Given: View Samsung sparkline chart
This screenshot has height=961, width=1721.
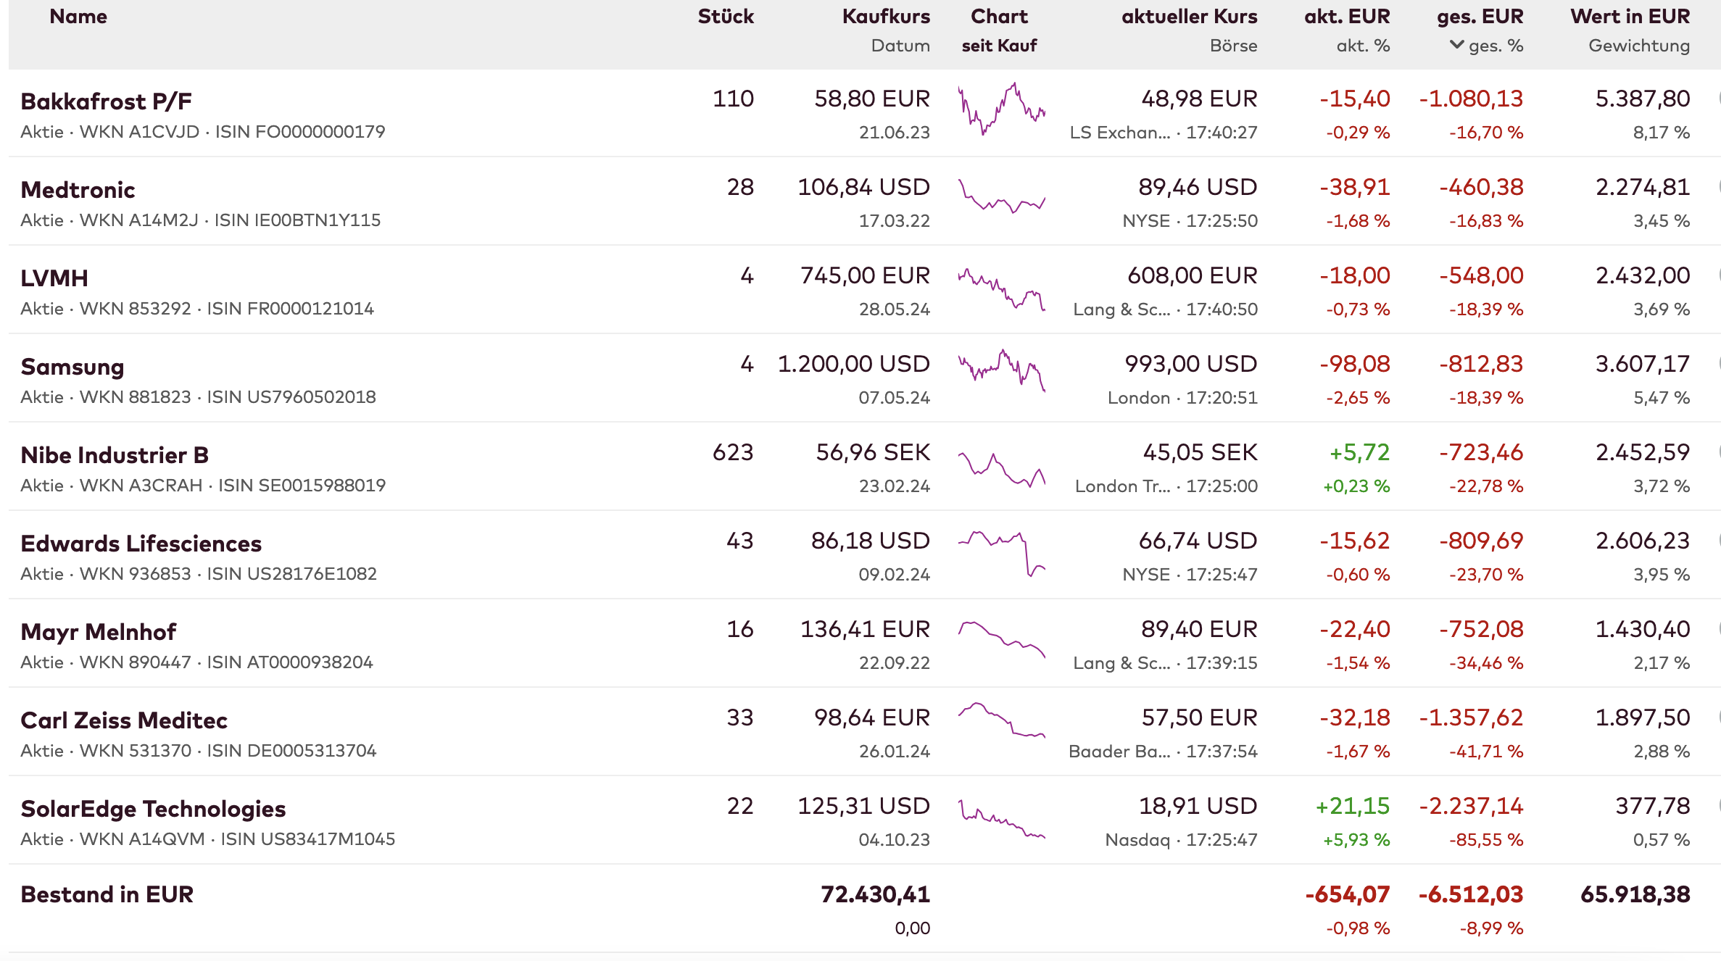Looking at the screenshot, I should click(1001, 370).
